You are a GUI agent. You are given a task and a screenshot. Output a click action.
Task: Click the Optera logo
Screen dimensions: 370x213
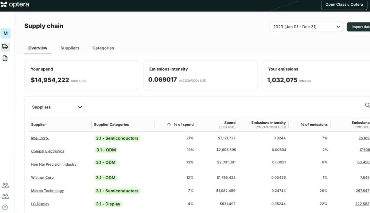click(x=16, y=4)
